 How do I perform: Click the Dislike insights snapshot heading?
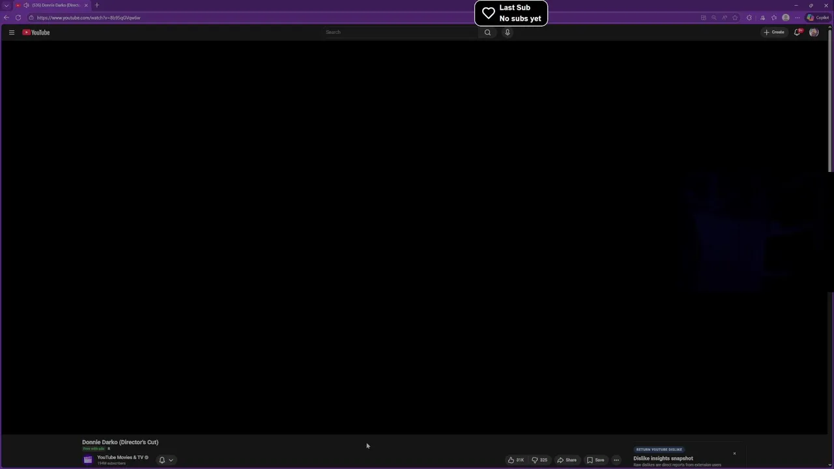coord(663,459)
